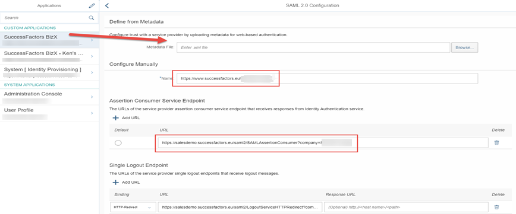Image resolution: width=516 pixels, height=214 pixels.
Task: Click into the Applications search field
Action: [45, 18]
